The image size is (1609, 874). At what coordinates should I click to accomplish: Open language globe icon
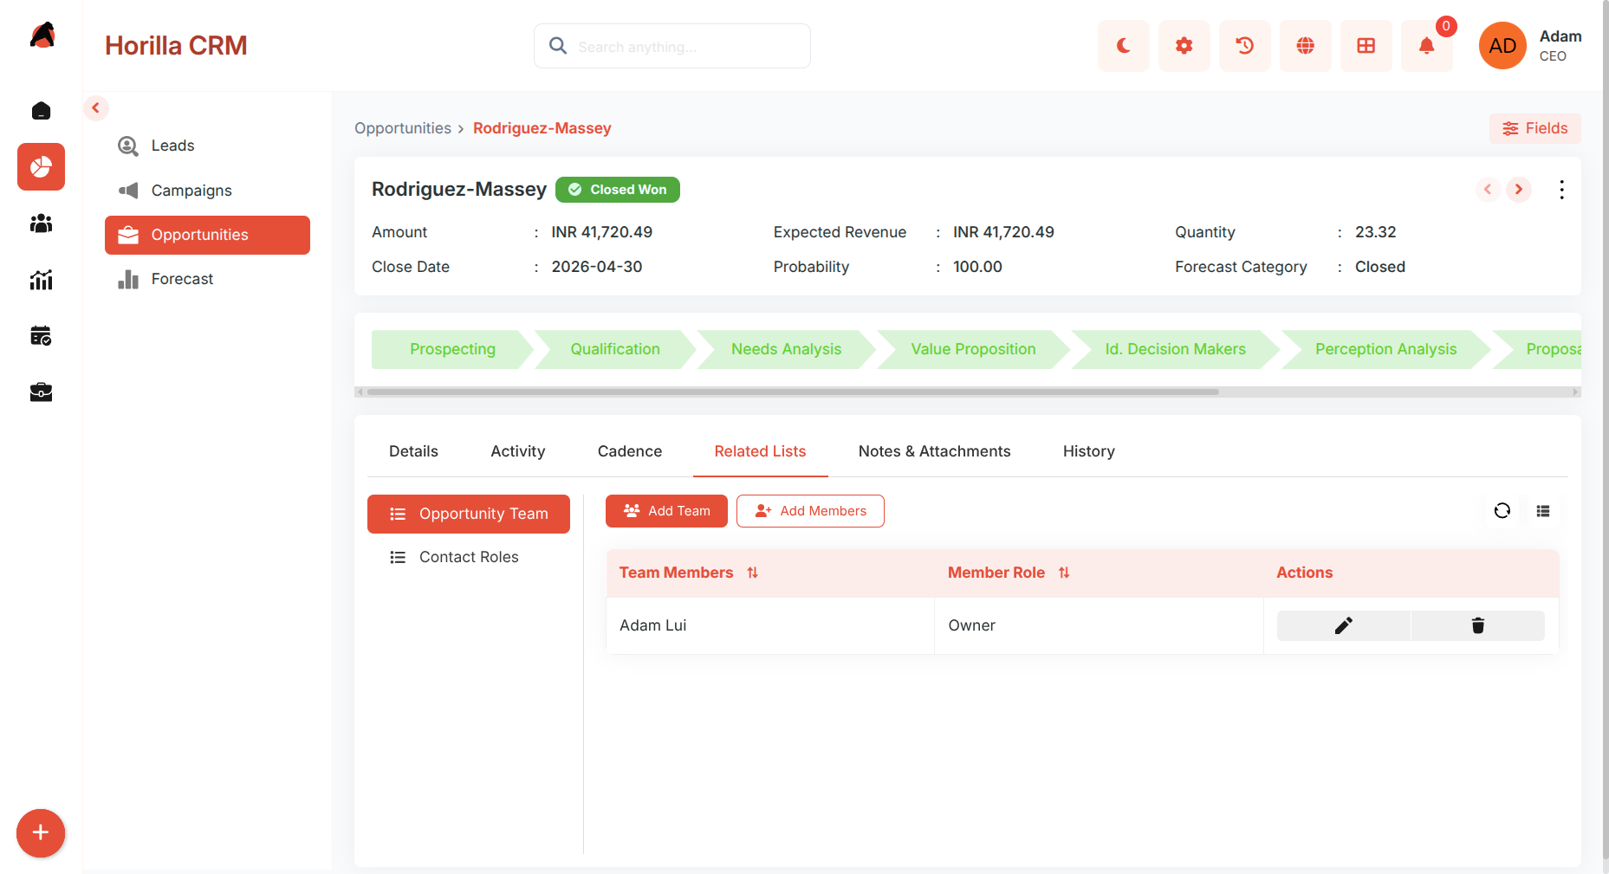[x=1305, y=46]
